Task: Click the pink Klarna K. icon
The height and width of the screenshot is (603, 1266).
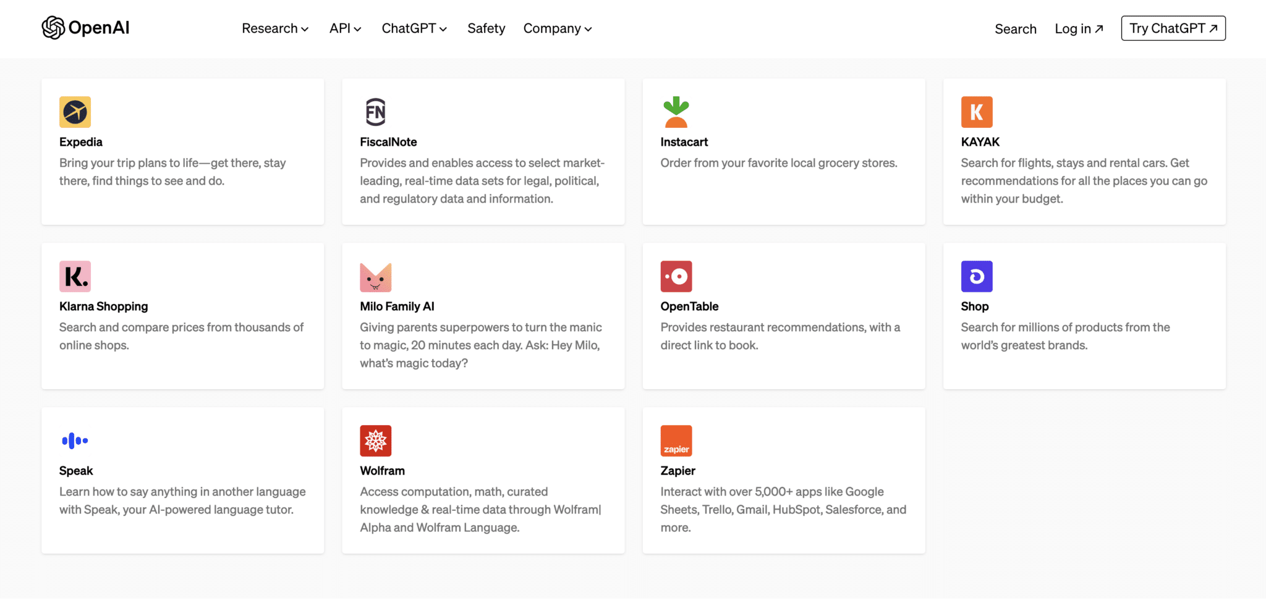Action: click(75, 276)
